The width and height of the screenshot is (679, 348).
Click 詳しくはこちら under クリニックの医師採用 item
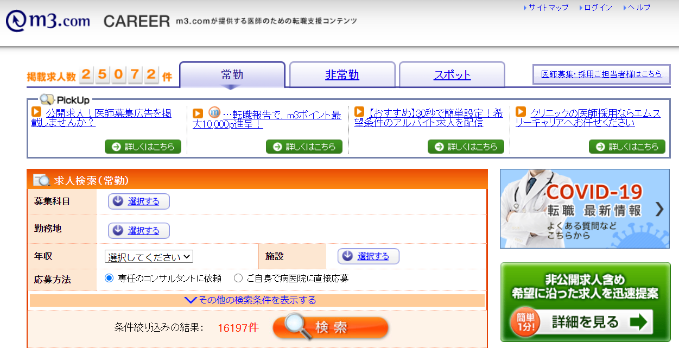(x=627, y=147)
